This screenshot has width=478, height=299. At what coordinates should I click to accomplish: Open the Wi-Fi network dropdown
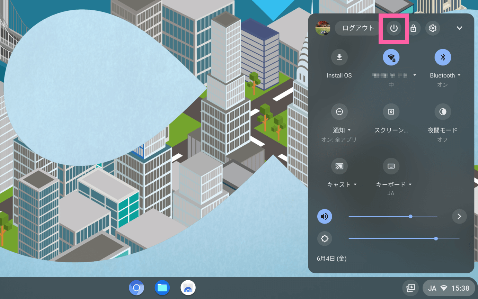tap(414, 75)
